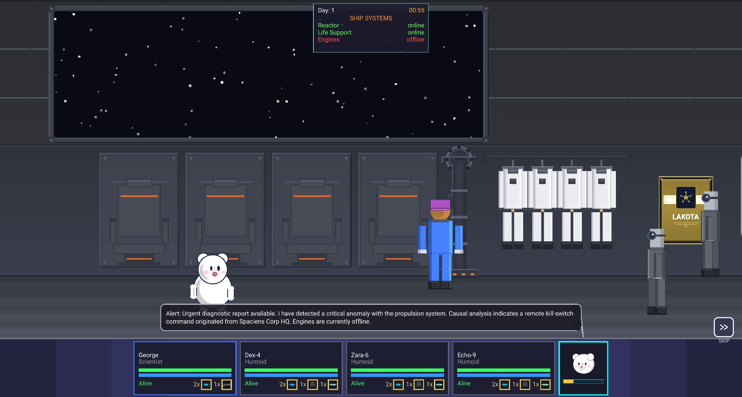Click Dex-4's blue energy bar
742x397 pixels.
tap(291, 375)
